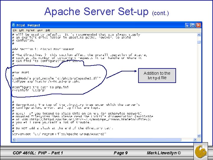
Task: Click the LoadModule php5_module line
Action: coord(57,79)
